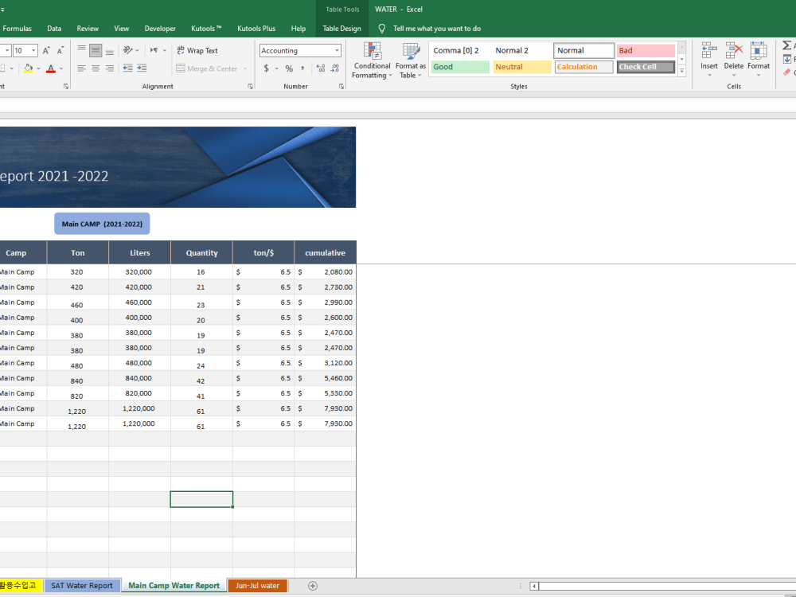Click the Quantity column header
796x597 pixels.
(x=201, y=253)
